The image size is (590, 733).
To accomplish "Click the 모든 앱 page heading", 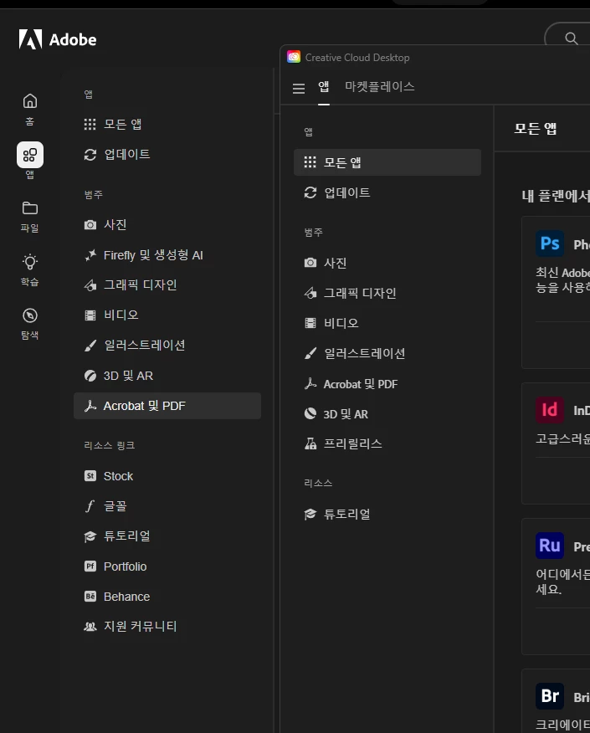I will [x=536, y=129].
